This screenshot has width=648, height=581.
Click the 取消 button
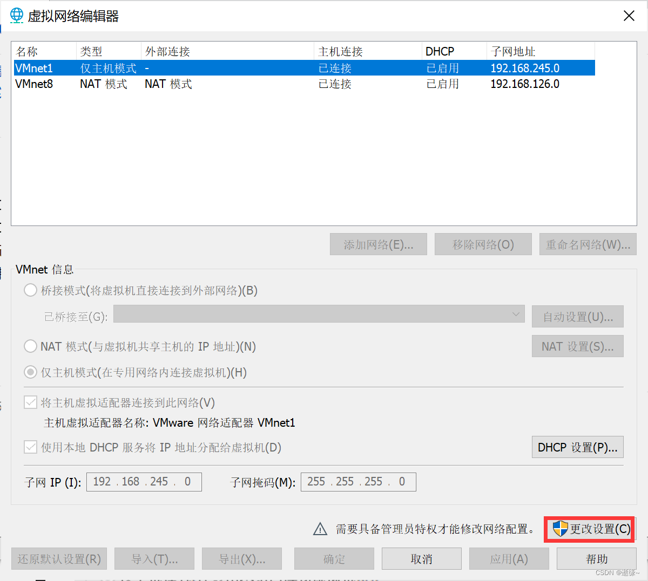(422, 559)
